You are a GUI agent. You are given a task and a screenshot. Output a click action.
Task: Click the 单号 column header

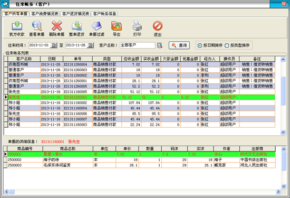click(78, 59)
